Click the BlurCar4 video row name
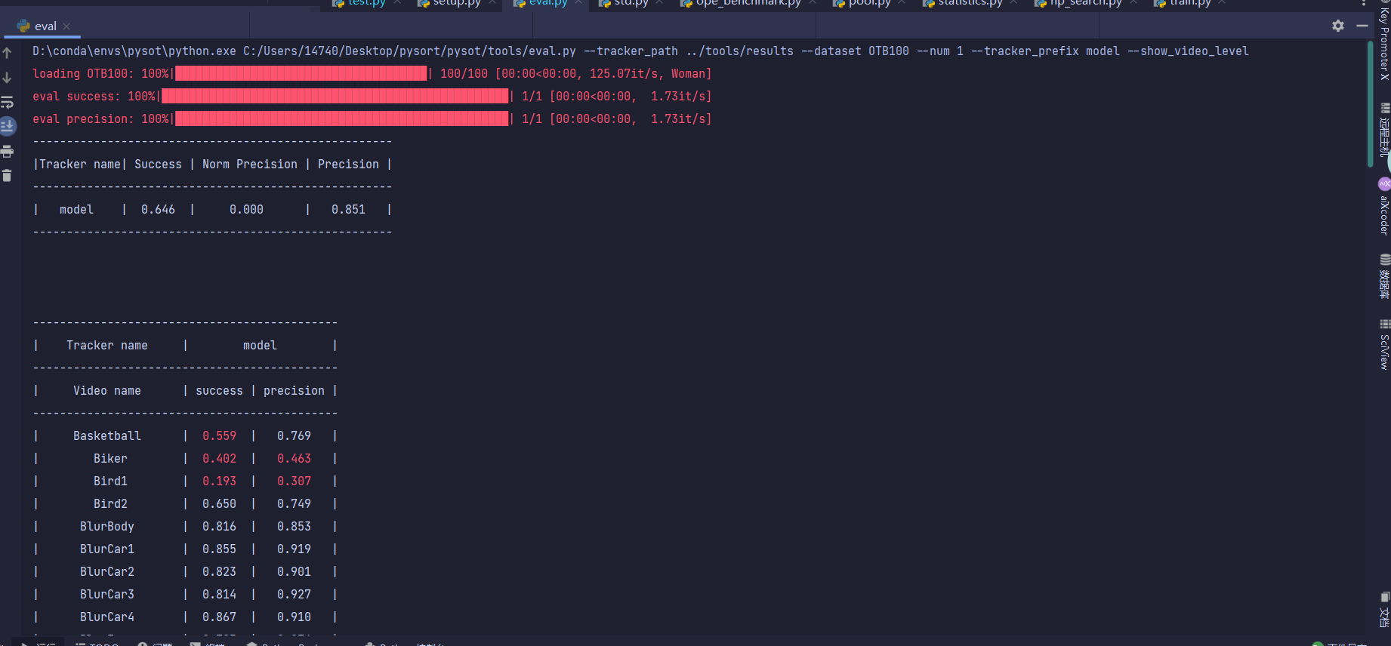 pyautogui.click(x=107, y=617)
